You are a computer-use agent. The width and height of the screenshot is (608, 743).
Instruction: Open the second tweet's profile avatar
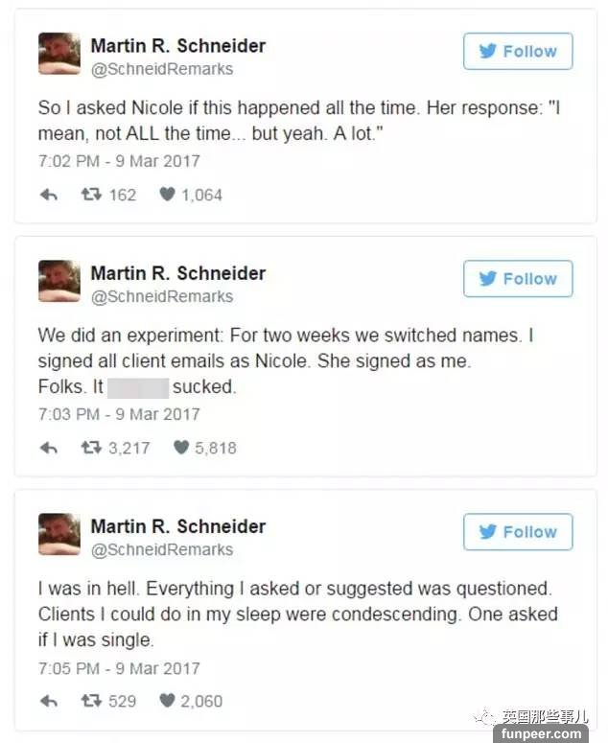point(59,281)
